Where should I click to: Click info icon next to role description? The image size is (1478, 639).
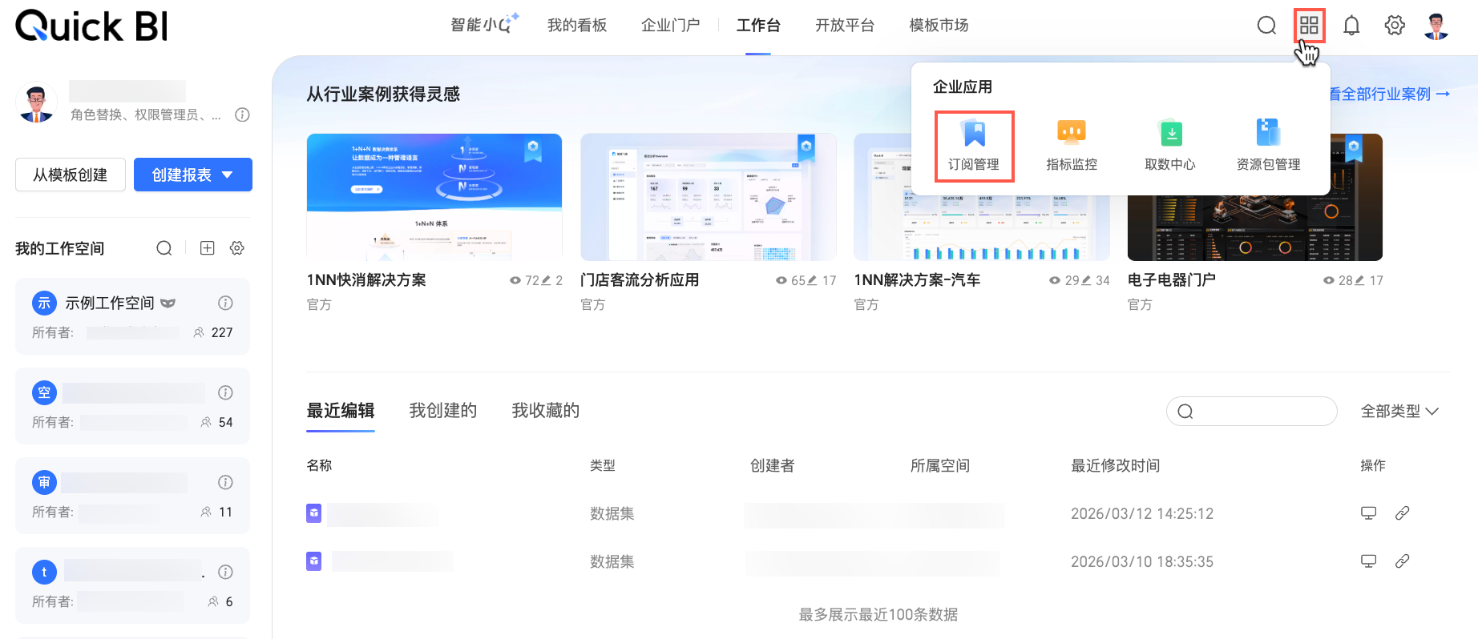point(242,115)
